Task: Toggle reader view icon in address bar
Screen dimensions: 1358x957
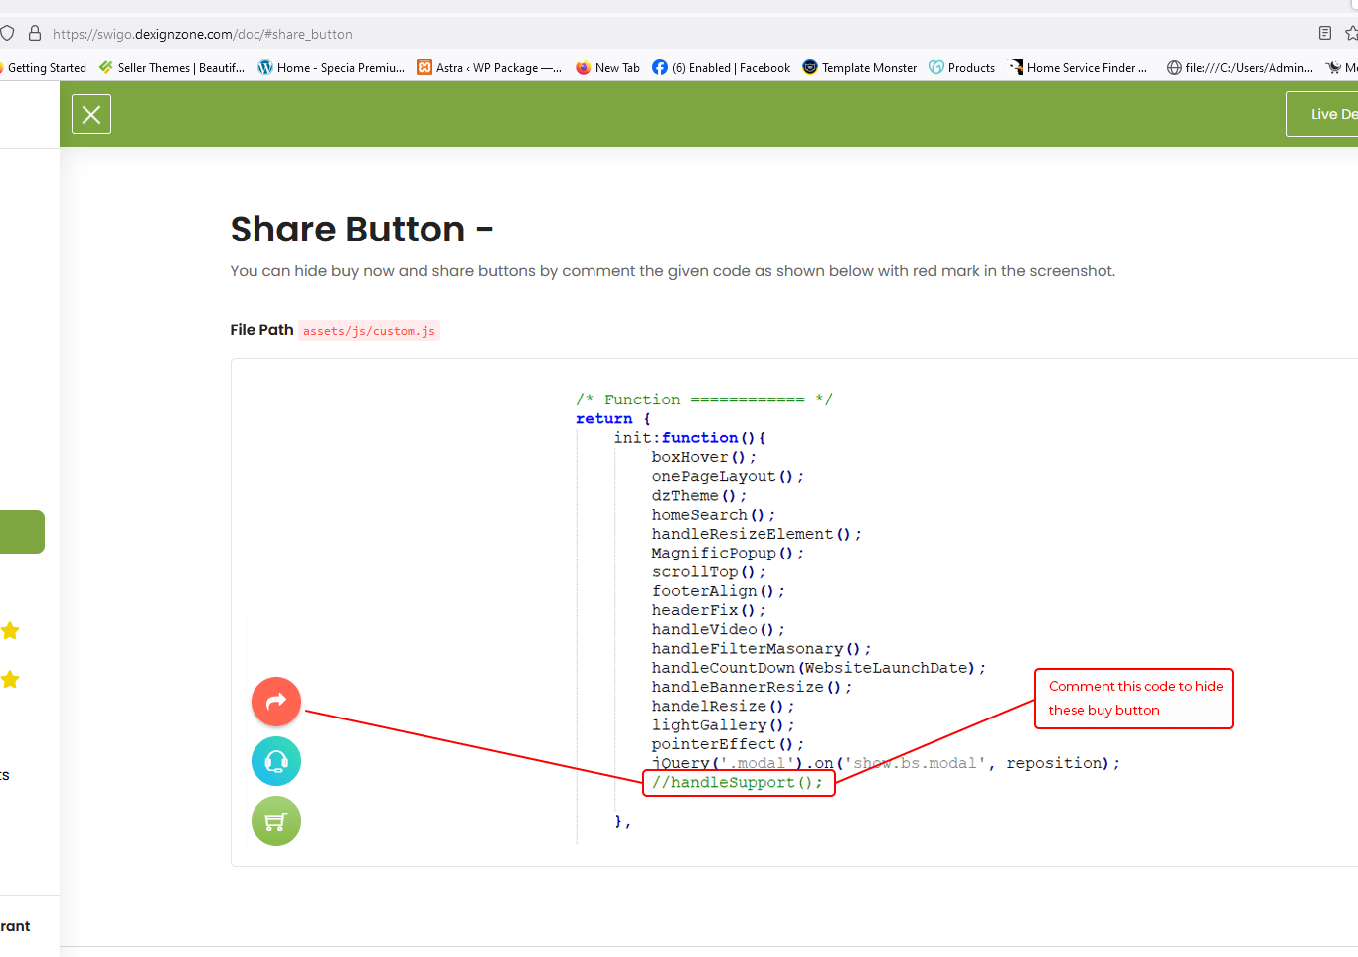Action: (x=1325, y=33)
